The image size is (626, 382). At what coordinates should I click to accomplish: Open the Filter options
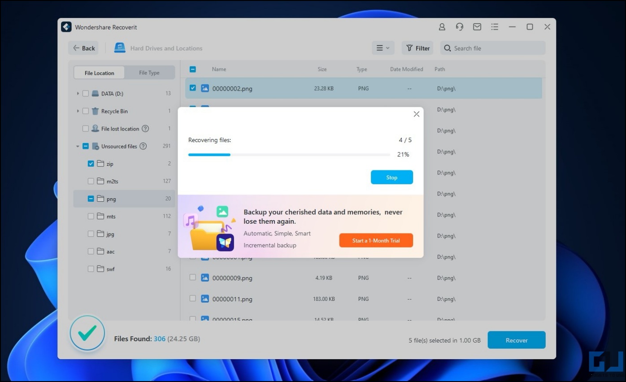pyautogui.click(x=417, y=48)
